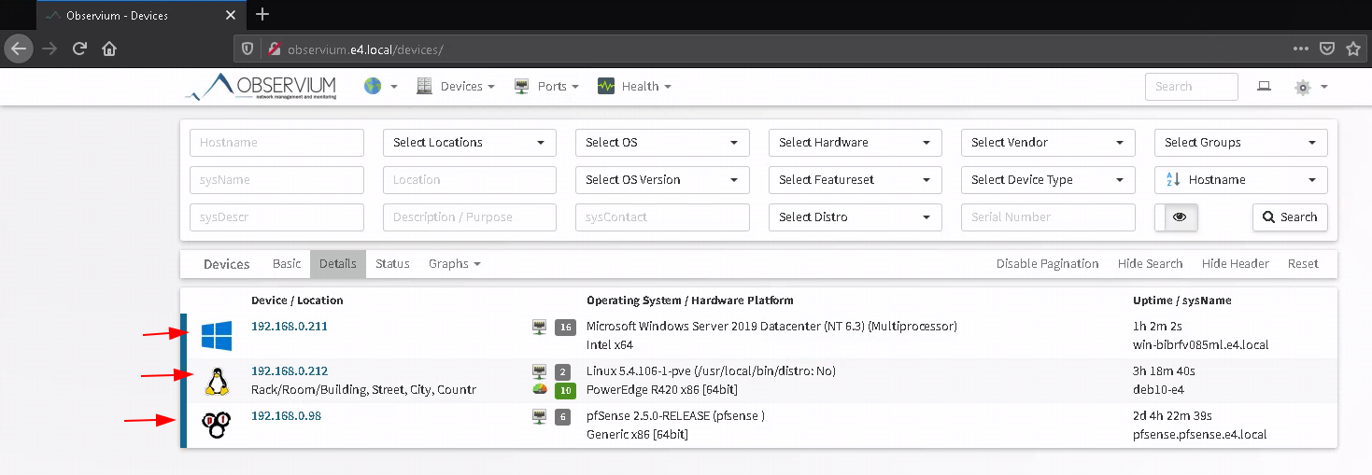Click the browser home button

tap(109, 49)
